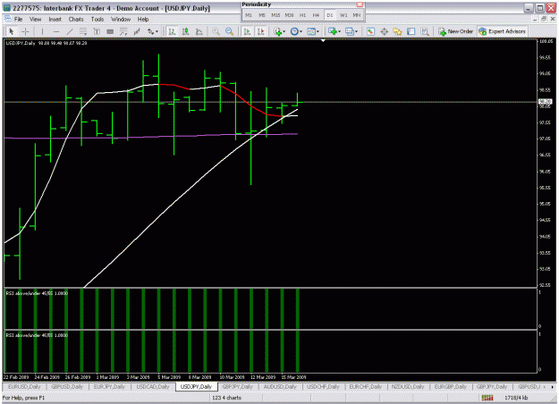Click the profiles icon

point(349,31)
